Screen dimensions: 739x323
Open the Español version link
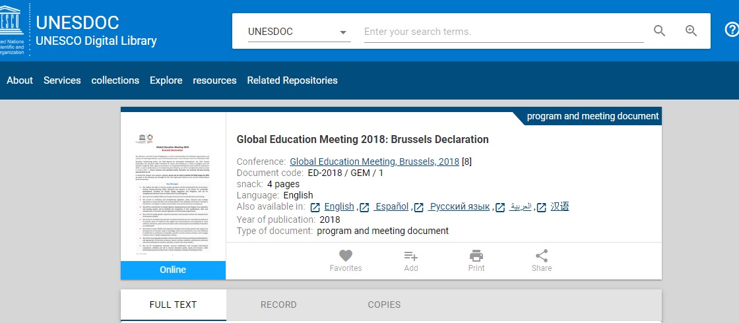pos(391,206)
